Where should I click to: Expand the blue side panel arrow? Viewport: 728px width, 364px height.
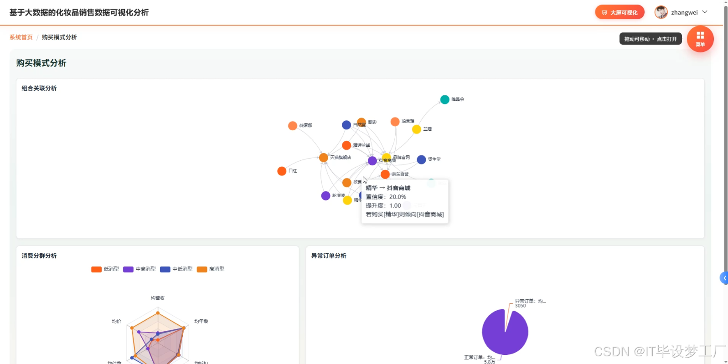coord(724,278)
